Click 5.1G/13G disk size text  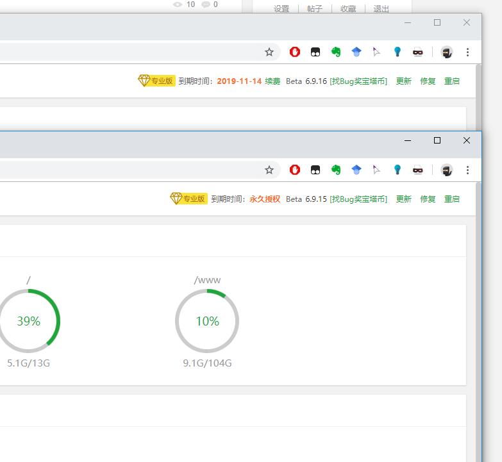coord(28,363)
